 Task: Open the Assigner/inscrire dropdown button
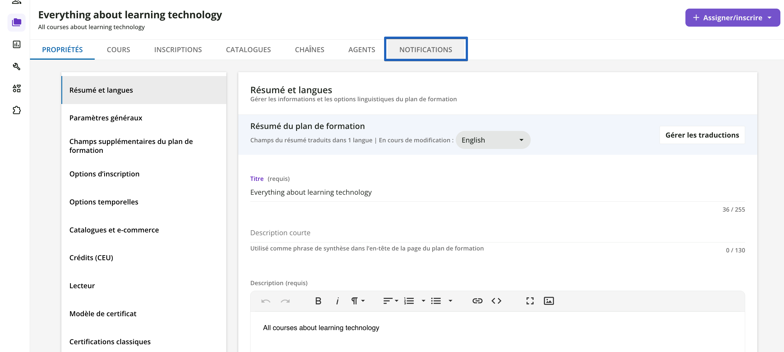732,18
